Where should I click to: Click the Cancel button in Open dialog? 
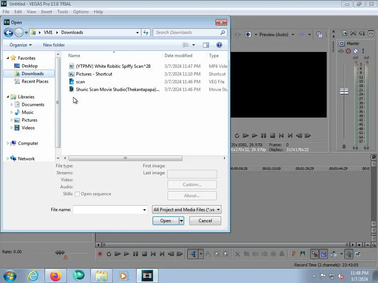205,221
